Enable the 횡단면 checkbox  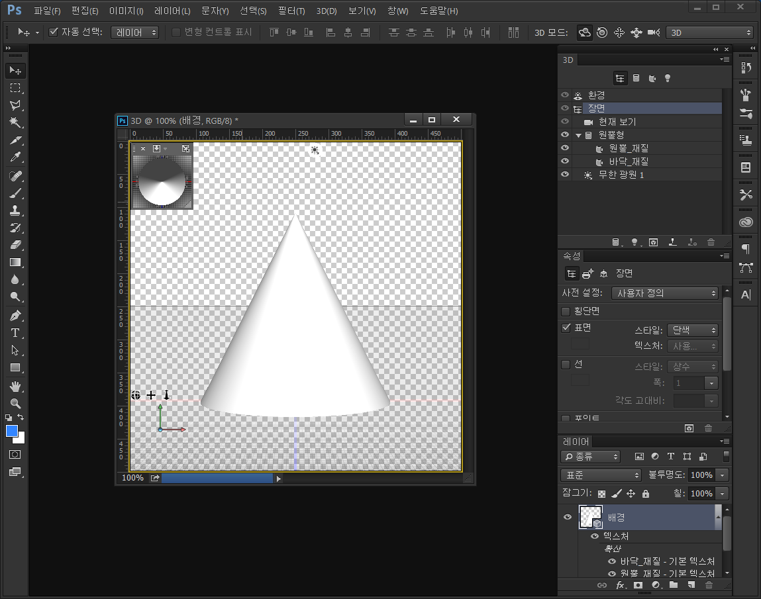[x=566, y=311]
